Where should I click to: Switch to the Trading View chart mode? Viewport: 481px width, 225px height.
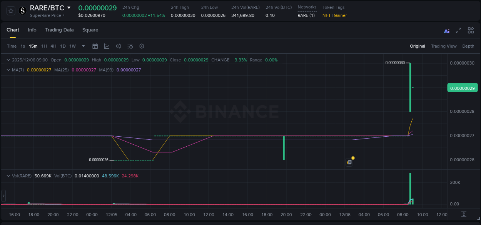pyautogui.click(x=444, y=46)
